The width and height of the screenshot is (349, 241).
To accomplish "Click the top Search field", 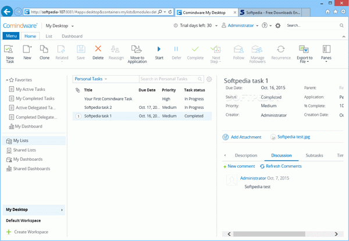I will tap(315, 26).
